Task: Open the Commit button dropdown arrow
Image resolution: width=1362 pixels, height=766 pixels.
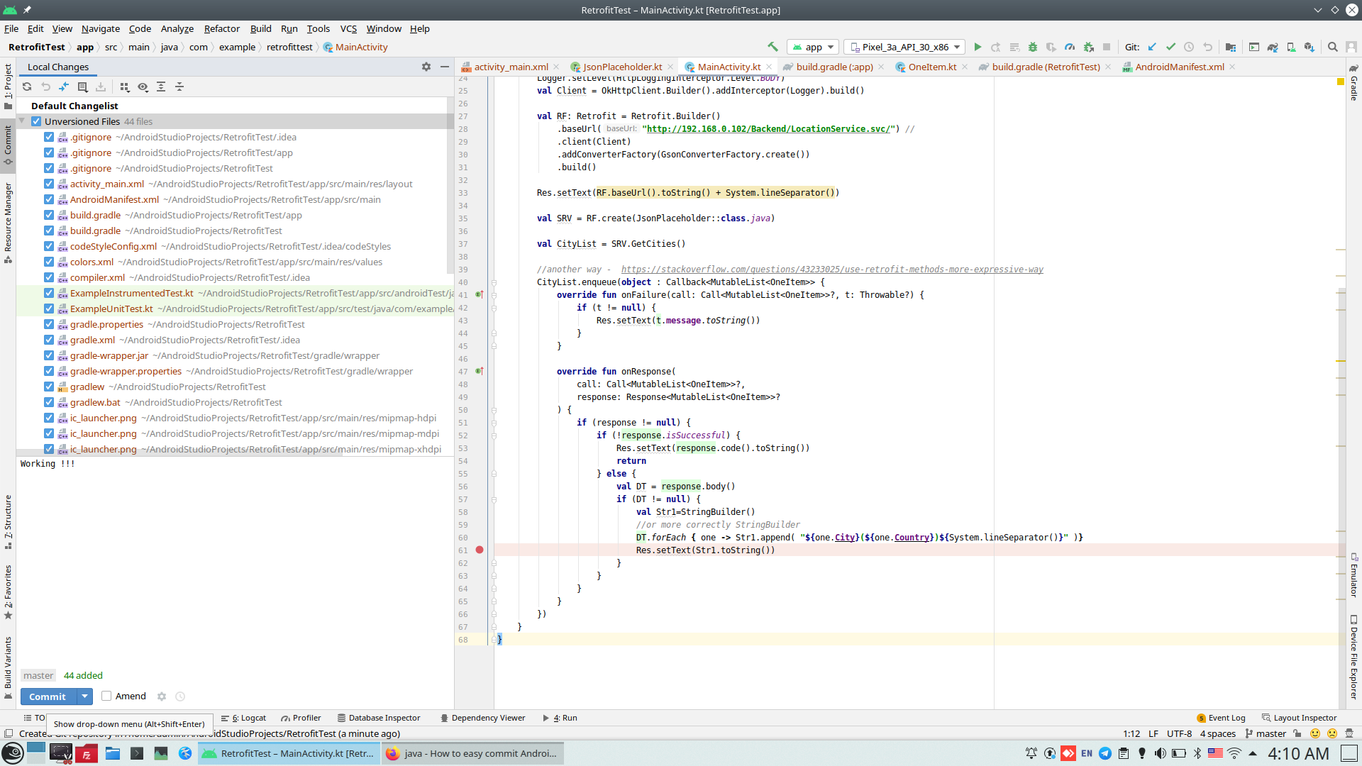Action: 85,696
